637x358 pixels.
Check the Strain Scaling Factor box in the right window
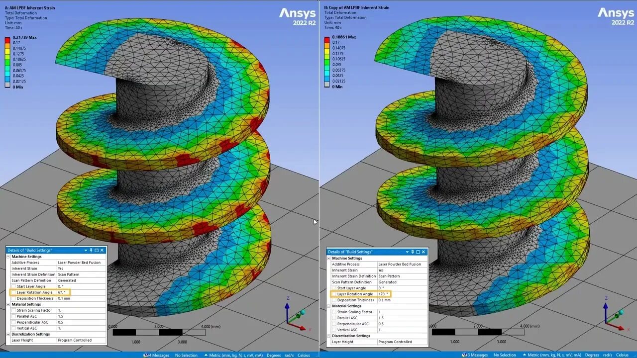334,312
